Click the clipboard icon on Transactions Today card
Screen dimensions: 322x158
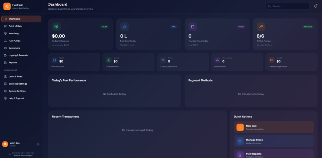pyautogui.click(x=193, y=27)
